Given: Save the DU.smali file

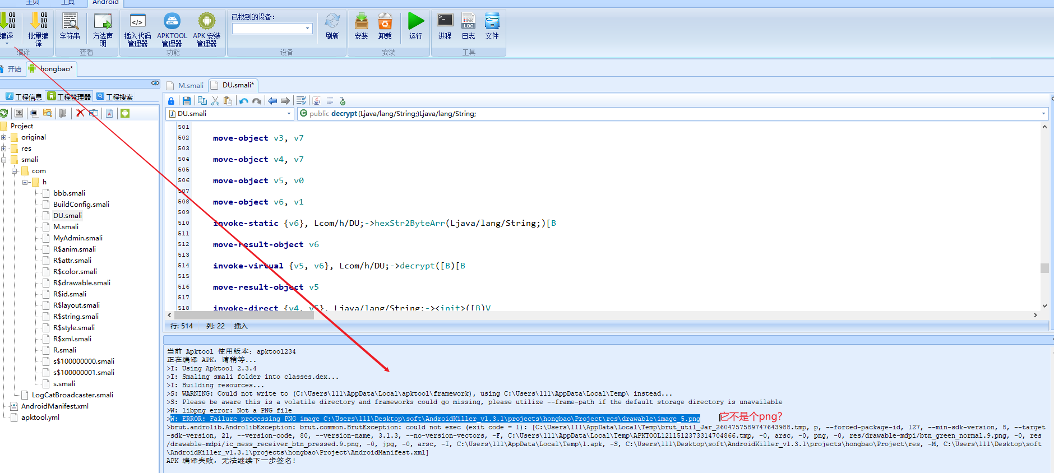Looking at the screenshot, I should click(187, 101).
